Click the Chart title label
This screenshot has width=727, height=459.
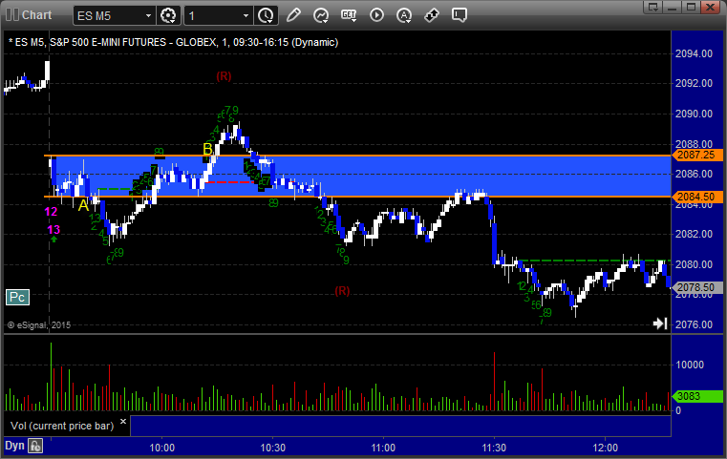[x=37, y=15]
